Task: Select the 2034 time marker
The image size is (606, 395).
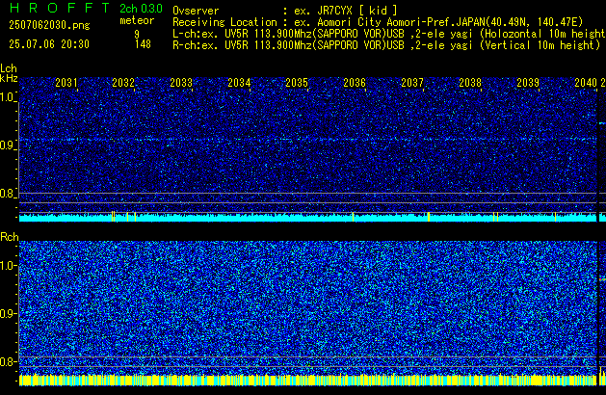Action: click(239, 83)
